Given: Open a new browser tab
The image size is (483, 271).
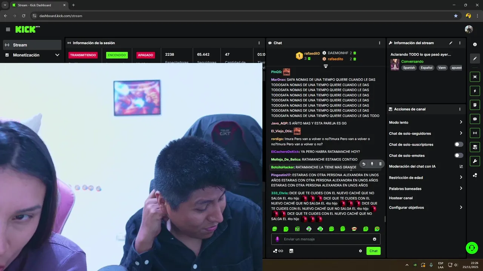Looking at the screenshot, I should pyautogui.click(x=73, y=5).
